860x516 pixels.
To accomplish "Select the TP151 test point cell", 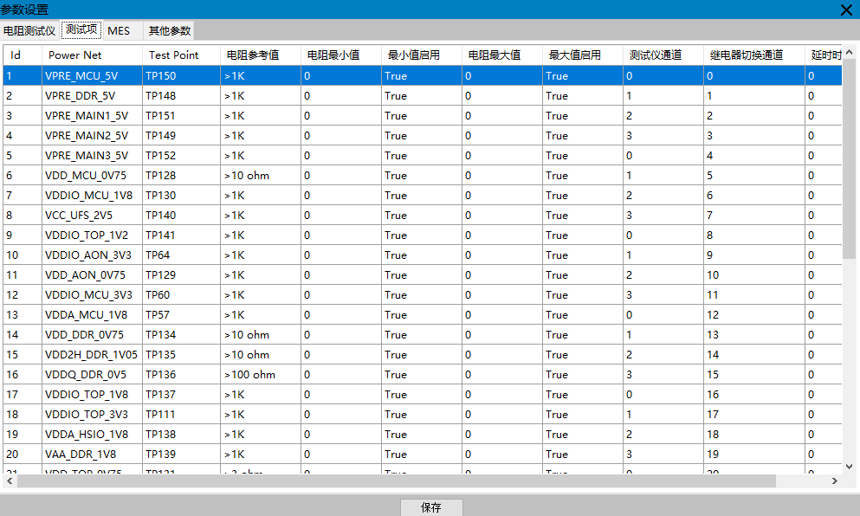I will tap(181, 116).
